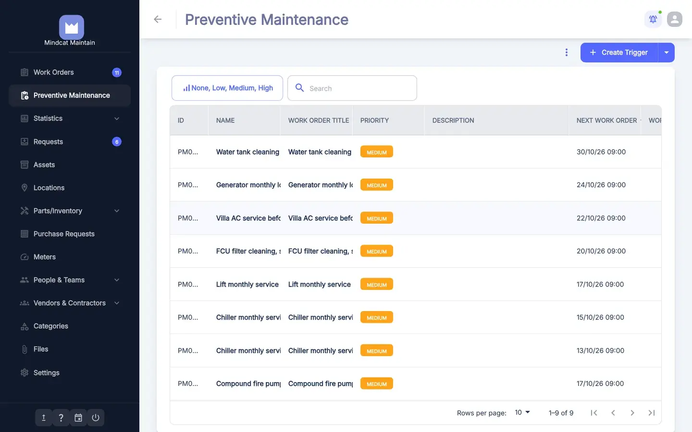Click the upload icon in sidebar footer
The width and height of the screenshot is (692, 432).
click(44, 418)
